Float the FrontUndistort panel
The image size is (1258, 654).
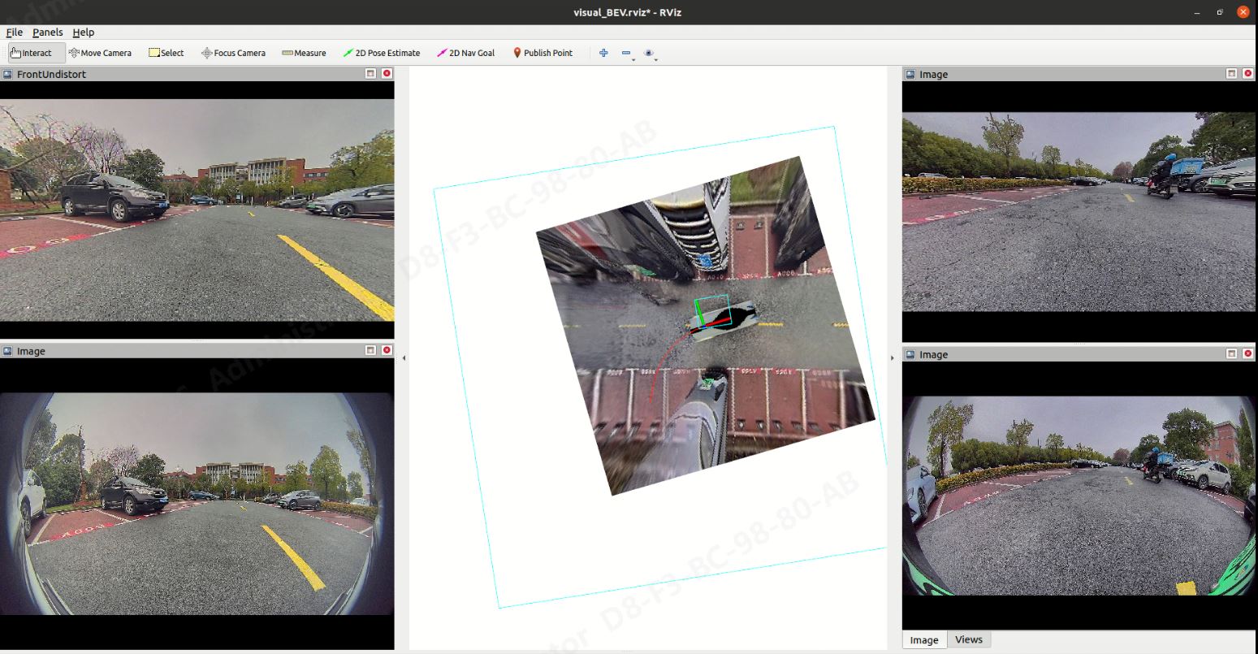tap(370, 74)
